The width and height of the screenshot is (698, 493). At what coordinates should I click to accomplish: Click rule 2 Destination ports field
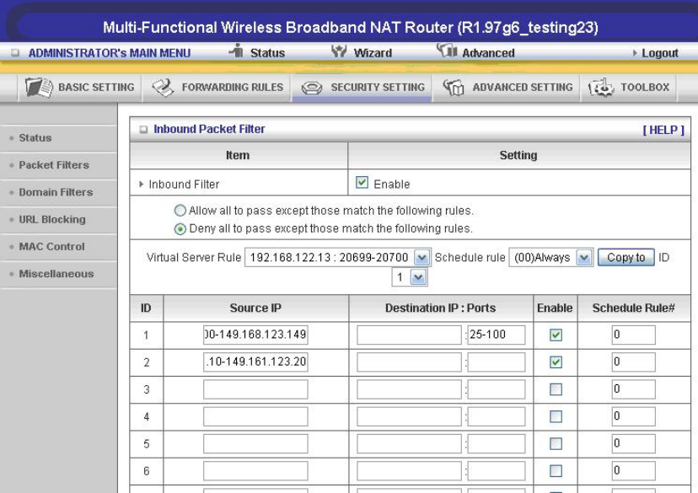click(x=497, y=362)
